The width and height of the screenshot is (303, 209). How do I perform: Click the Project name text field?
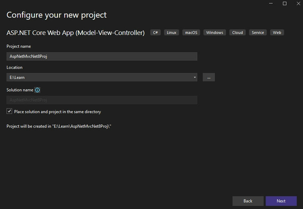click(102, 56)
